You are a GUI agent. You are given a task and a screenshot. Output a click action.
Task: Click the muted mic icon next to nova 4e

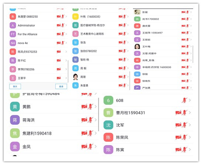tap(63, 43)
